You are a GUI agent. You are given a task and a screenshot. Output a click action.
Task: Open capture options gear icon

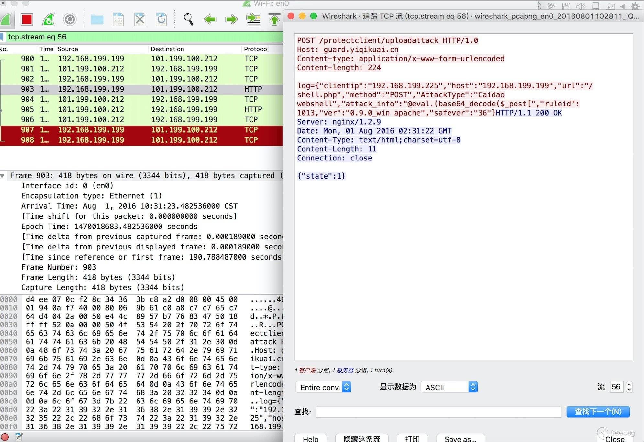[70, 19]
